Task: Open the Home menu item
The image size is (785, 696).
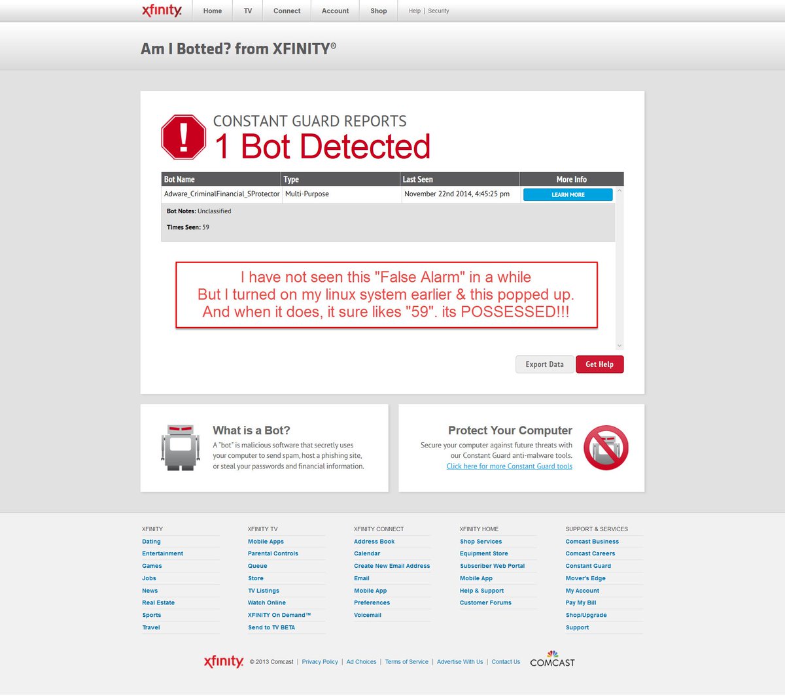Action: (x=213, y=11)
